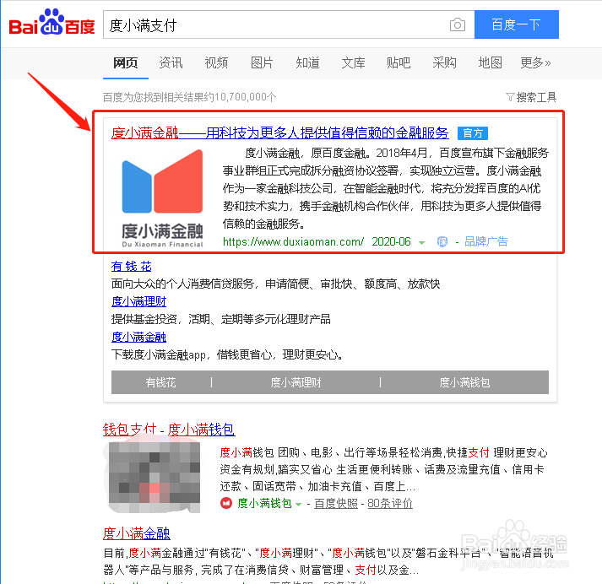Open the 知道 tab
602x584 pixels.
point(307,62)
